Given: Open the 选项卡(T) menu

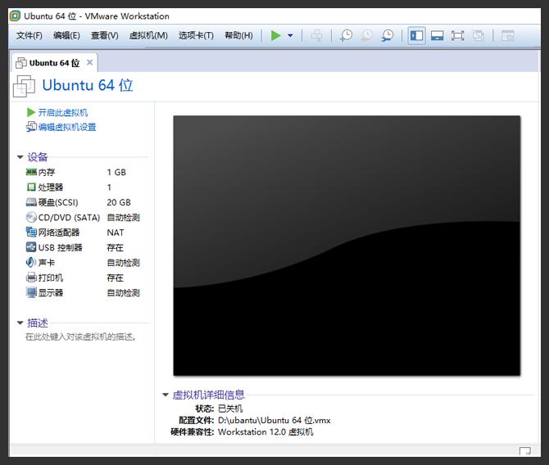Looking at the screenshot, I should (x=196, y=35).
